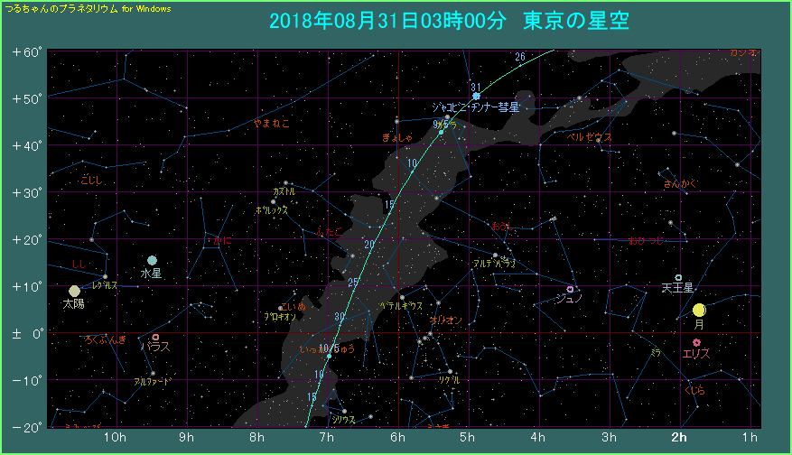Select the Betelgeuse (ベテルギウス) star

point(403,297)
